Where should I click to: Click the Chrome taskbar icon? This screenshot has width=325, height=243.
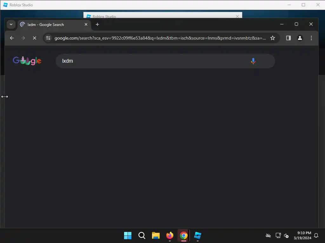click(184, 235)
